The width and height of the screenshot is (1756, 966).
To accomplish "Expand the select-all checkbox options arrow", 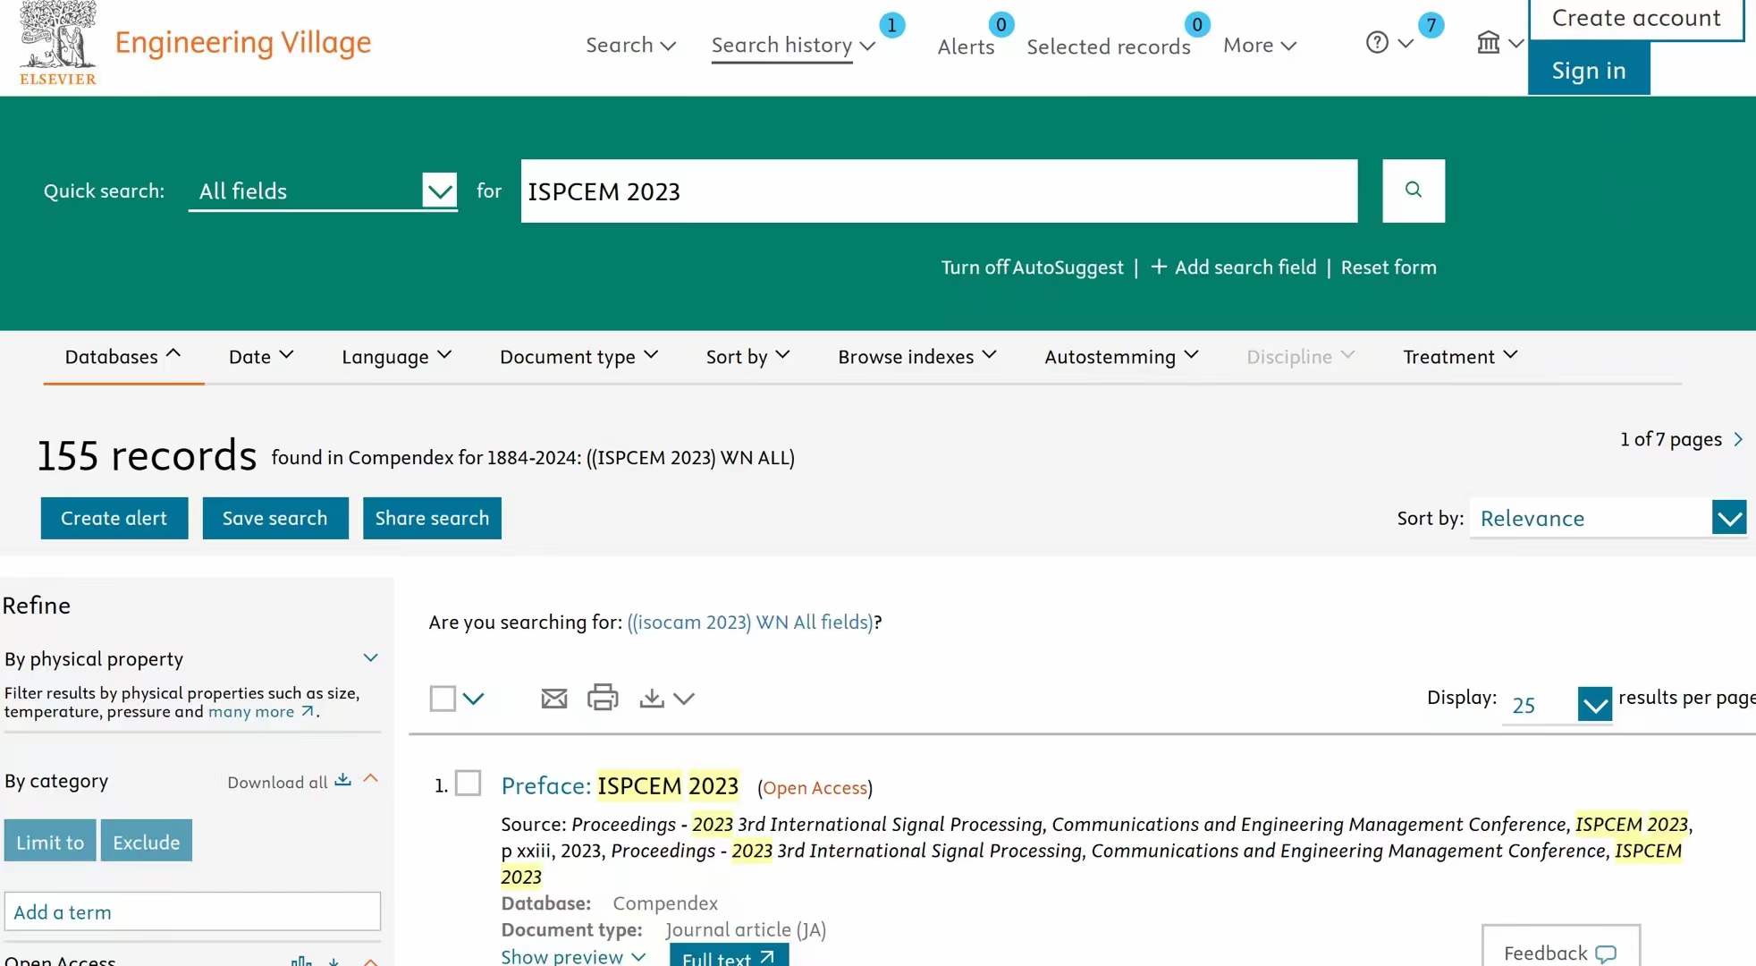I will (474, 699).
